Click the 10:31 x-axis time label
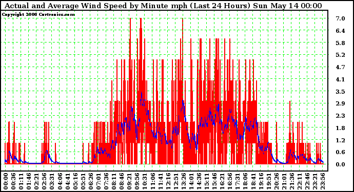Image resolution: width=354 pixels, height=192 pixels. [x=145, y=181]
